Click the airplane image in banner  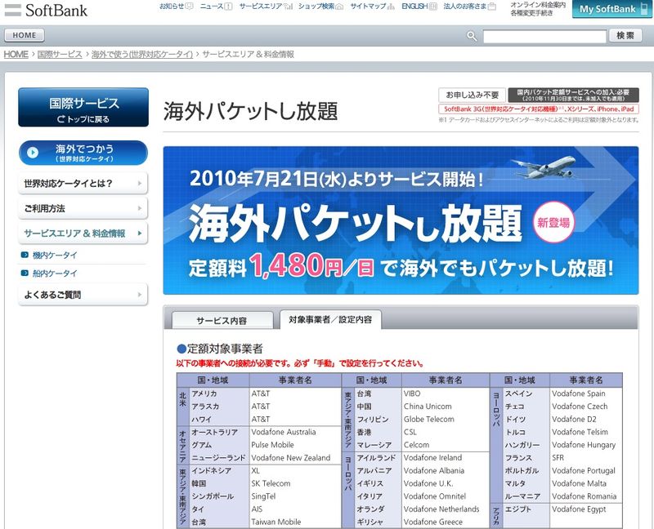(x=544, y=167)
